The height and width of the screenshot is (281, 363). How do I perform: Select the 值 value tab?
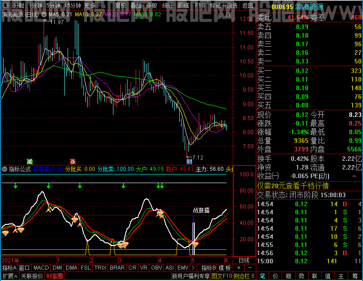pyautogui.click(x=328, y=276)
